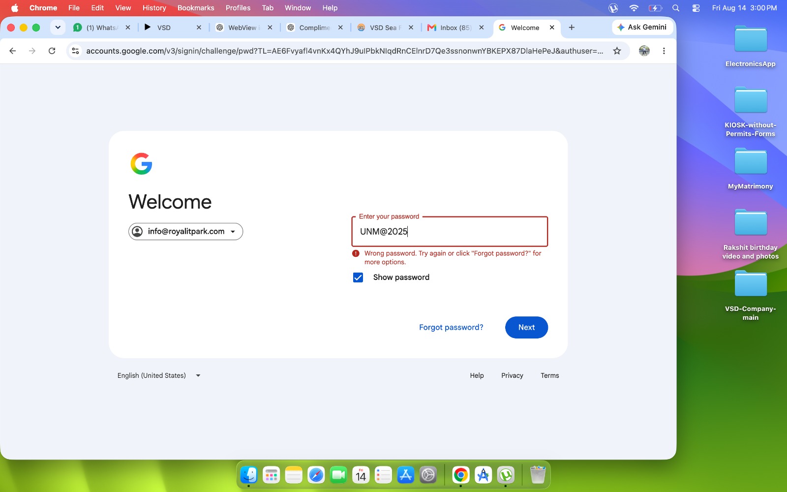
Task: Click the Next button
Action: pos(526,327)
